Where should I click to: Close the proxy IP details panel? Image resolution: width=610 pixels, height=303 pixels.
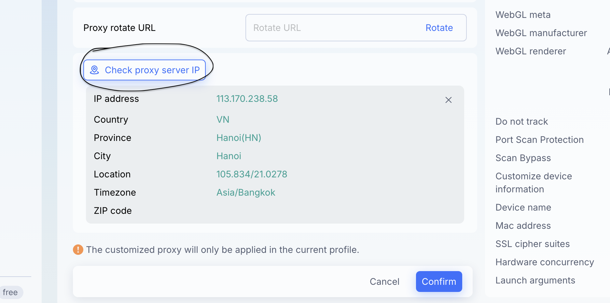pos(448,100)
